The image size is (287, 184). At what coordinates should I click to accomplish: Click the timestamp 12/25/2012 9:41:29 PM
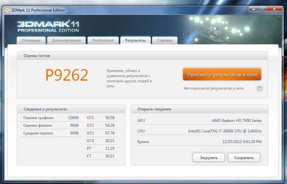click(242, 142)
